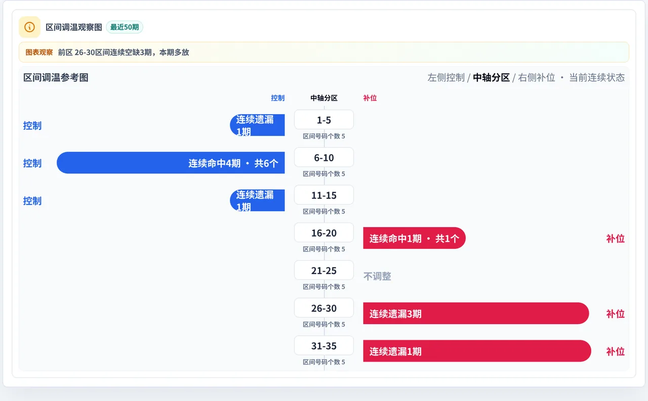
Task: Click the small red 补位 column header
Action: 370,98
